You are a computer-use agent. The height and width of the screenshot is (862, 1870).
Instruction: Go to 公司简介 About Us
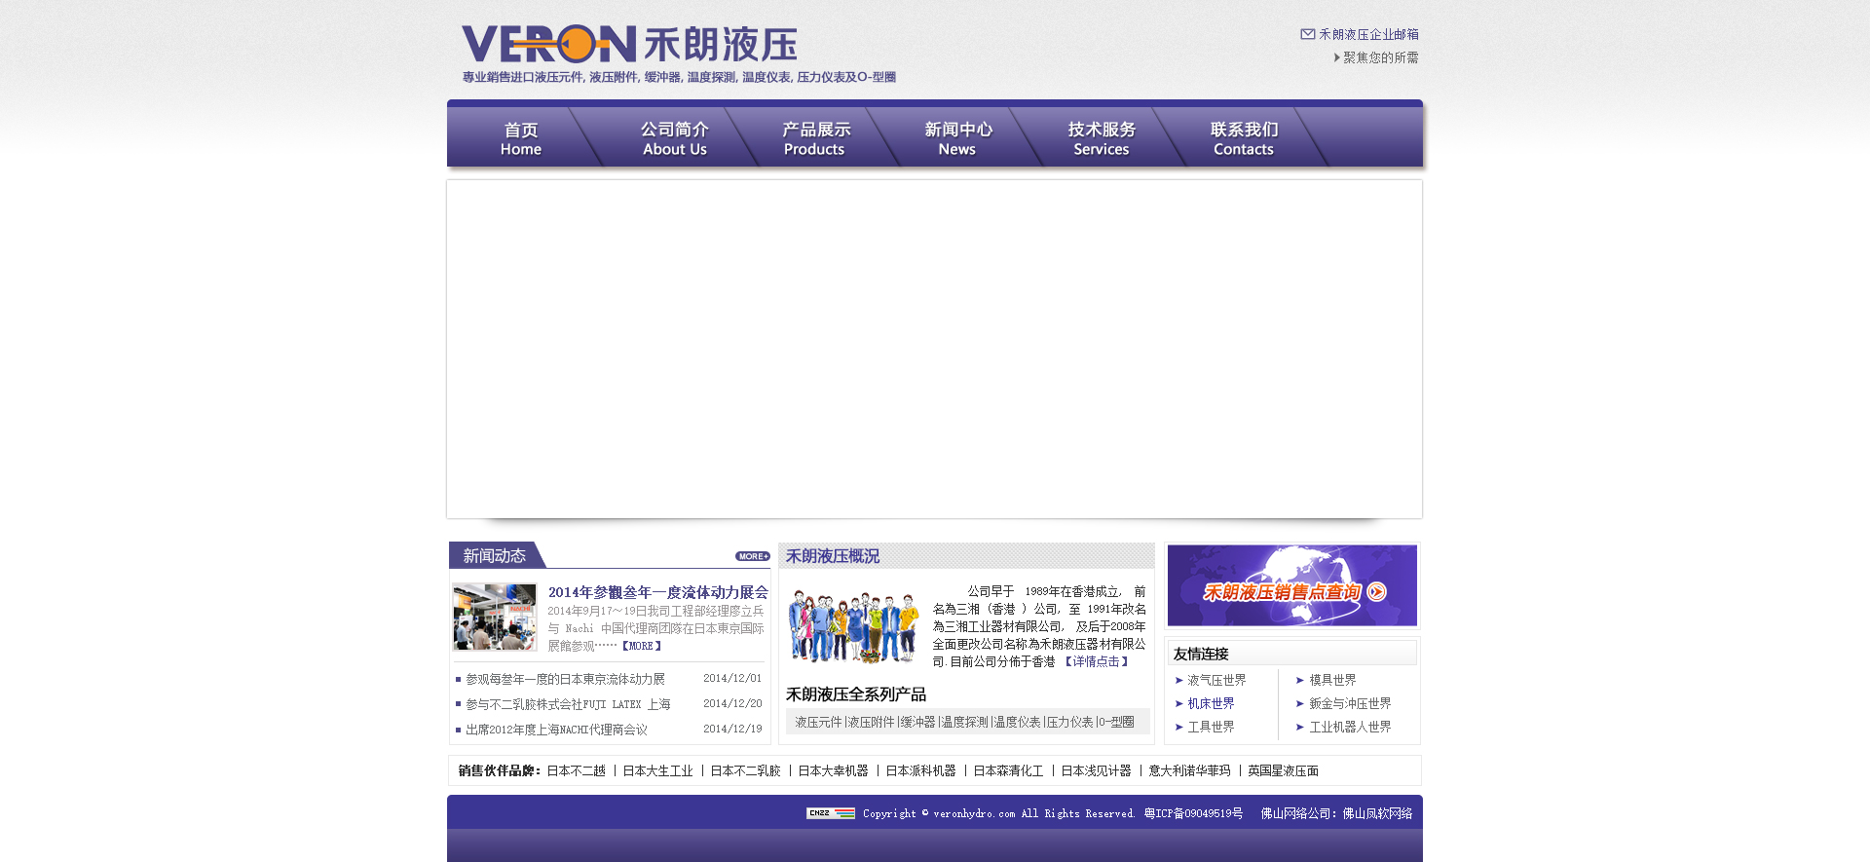pyautogui.click(x=674, y=138)
